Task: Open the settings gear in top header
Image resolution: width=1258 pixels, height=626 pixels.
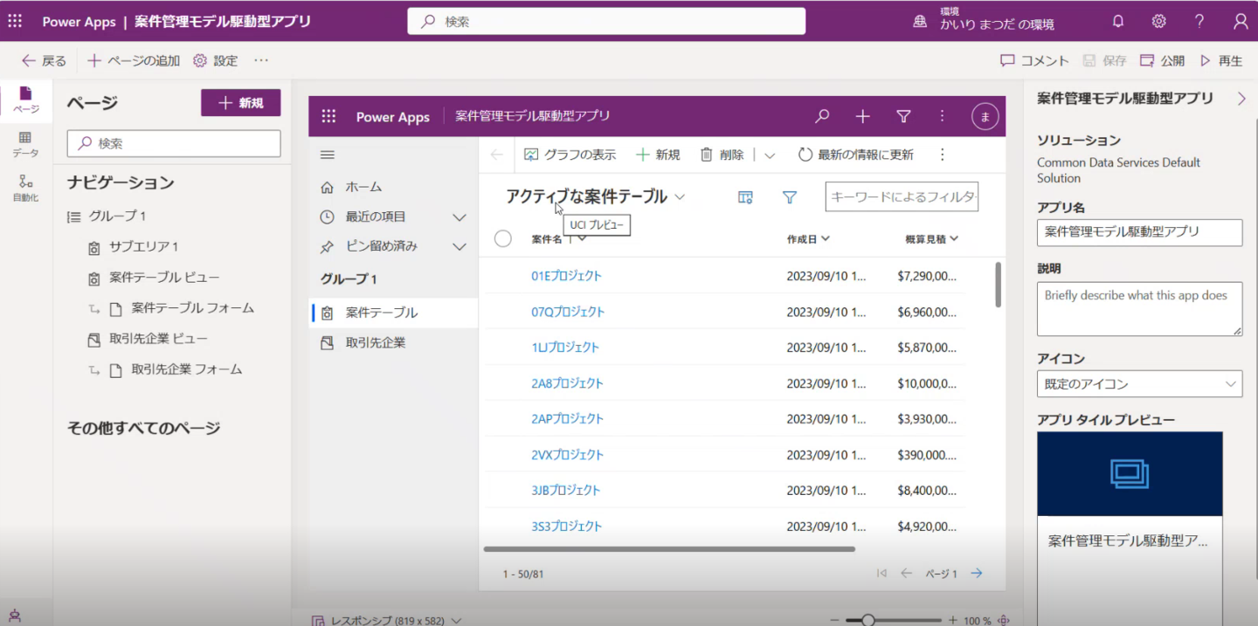Action: (1158, 21)
